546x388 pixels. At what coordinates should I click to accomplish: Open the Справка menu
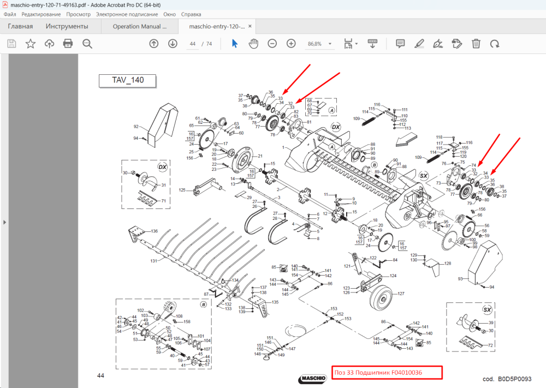pyautogui.click(x=191, y=14)
